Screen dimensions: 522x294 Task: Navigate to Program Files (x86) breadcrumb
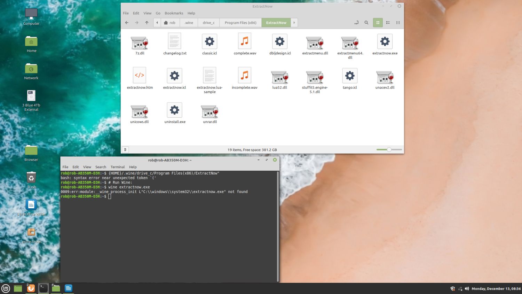tap(240, 23)
